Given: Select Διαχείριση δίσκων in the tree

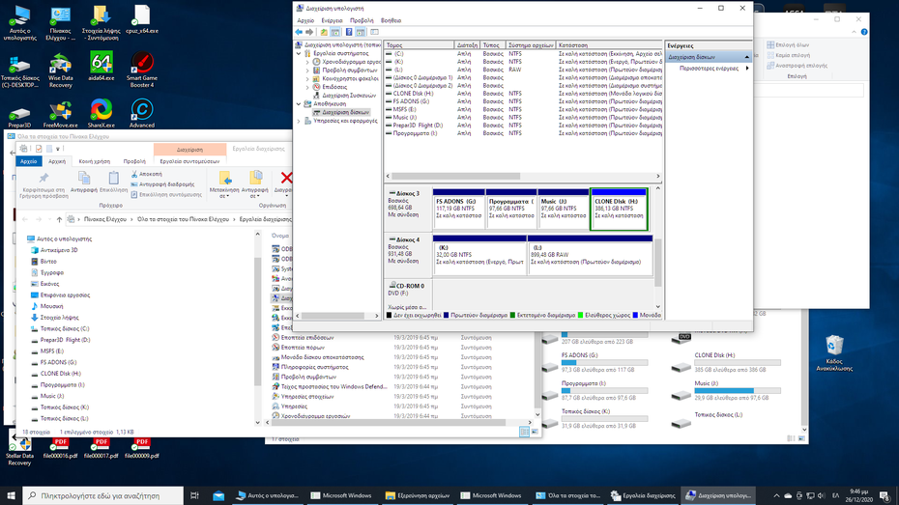Looking at the screenshot, I should pyautogui.click(x=345, y=112).
